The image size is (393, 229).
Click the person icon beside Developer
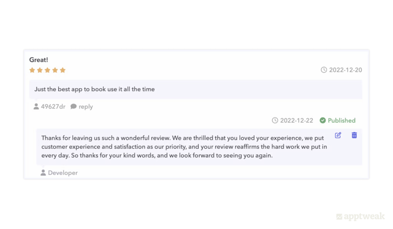pos(43,173)
